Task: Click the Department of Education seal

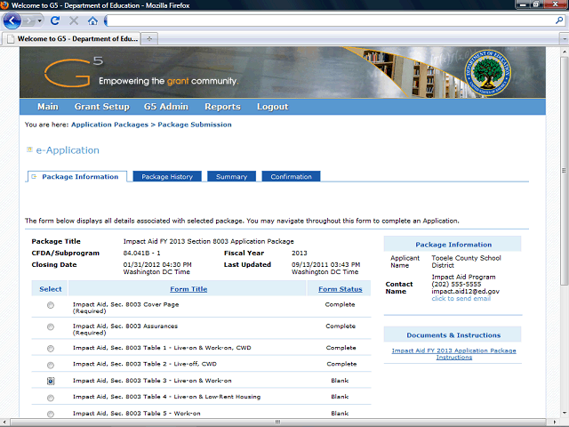Action: (488, 73)
